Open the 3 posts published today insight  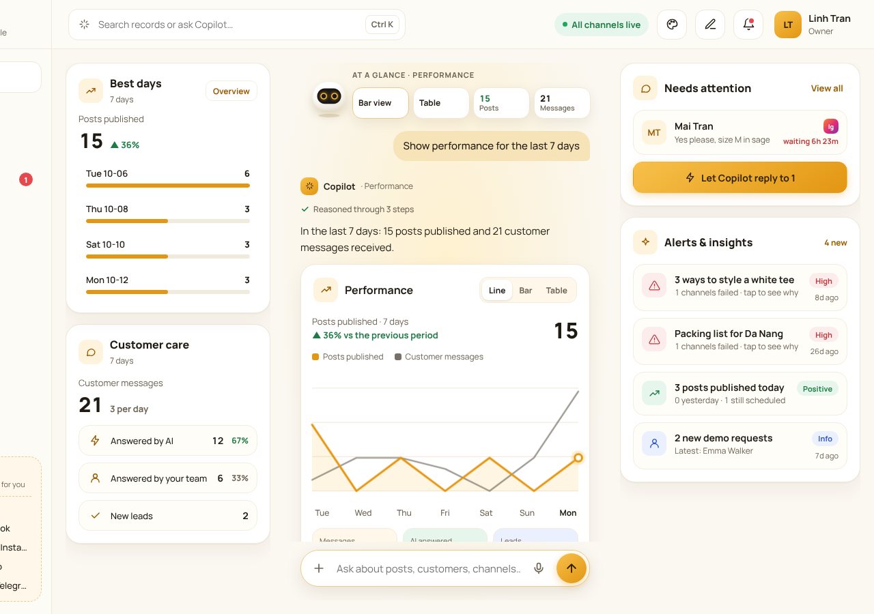pos(740,394)
